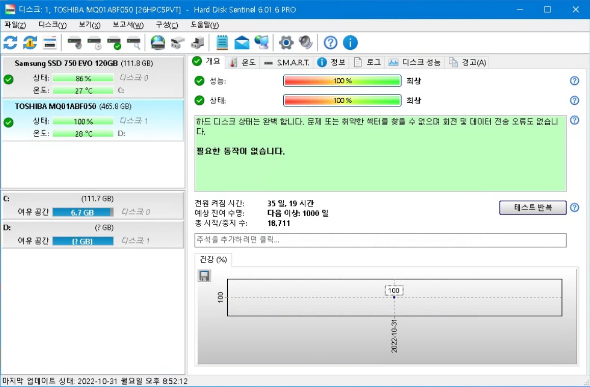Click the disk drives network toolbar icon
The image size is (590, 387).
(x=178, y=42)
